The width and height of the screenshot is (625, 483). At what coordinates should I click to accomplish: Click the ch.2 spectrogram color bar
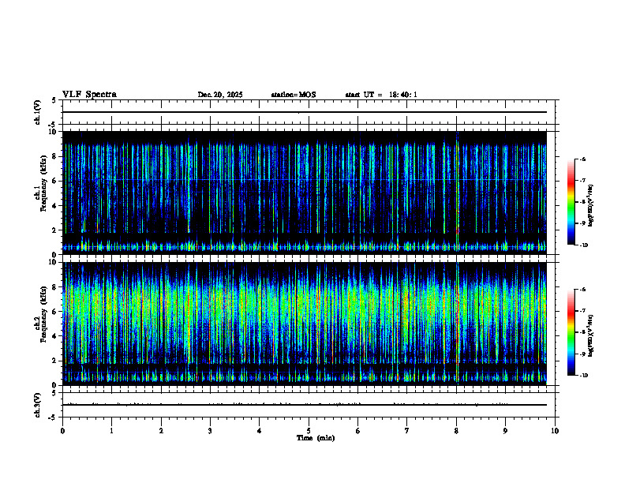click(x=571, y=332)
